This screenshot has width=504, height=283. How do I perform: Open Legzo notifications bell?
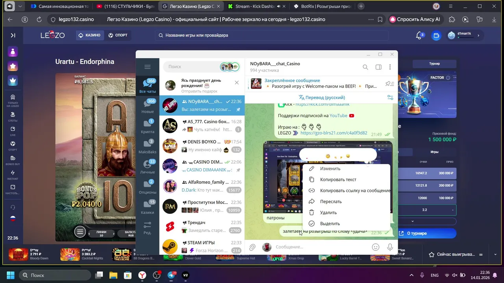pyautogui.click(x=420, y=35)
